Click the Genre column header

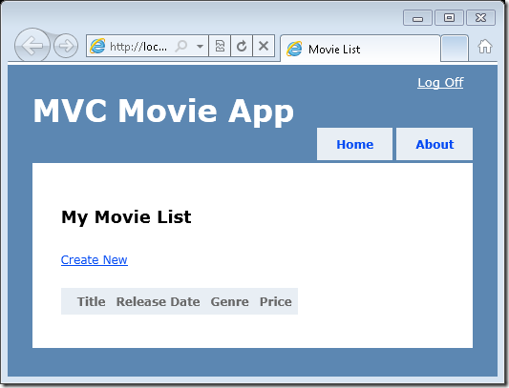(x=230, y=302)
